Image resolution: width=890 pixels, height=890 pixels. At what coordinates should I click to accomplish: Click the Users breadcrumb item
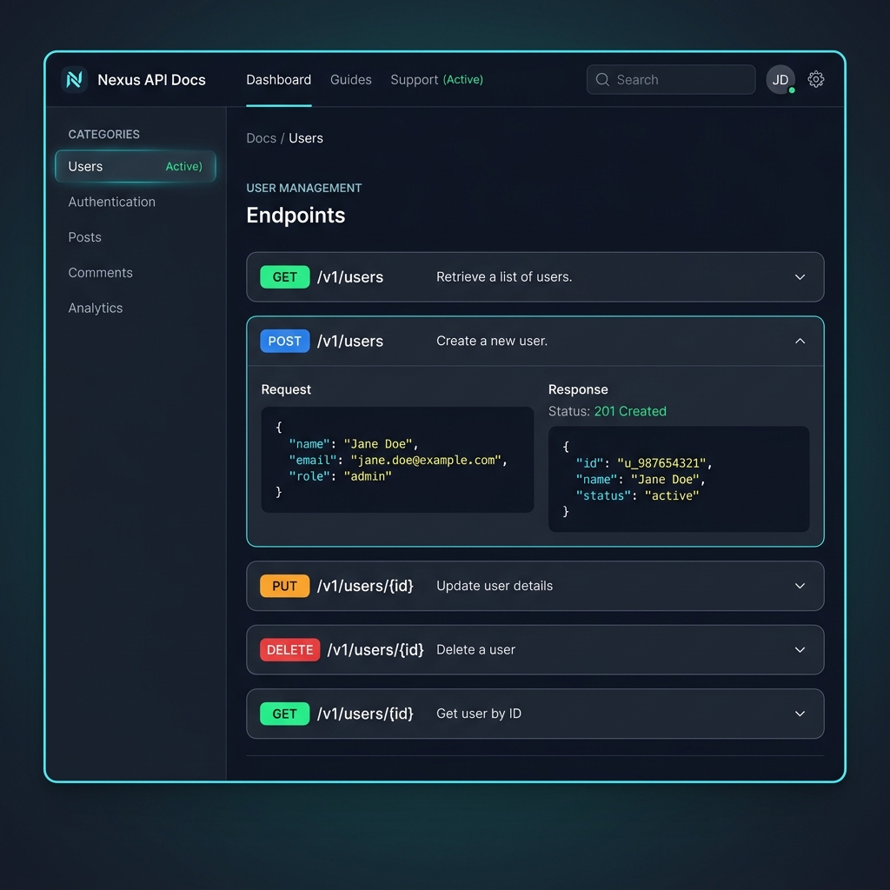pyautogui.click(x=305, y=138)
